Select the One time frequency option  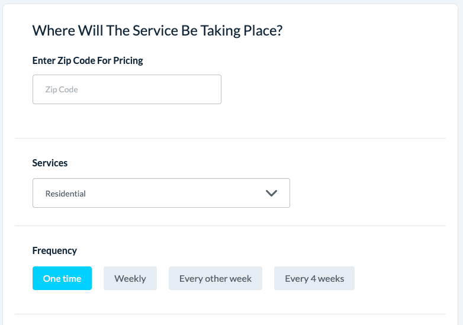[x=62, y=278]
